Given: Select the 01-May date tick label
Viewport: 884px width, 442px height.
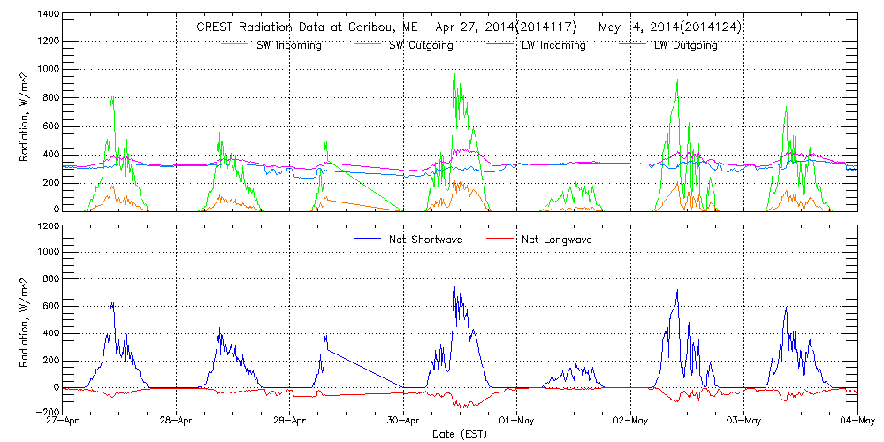Looking at the screenshot, I should coord(517,423).
